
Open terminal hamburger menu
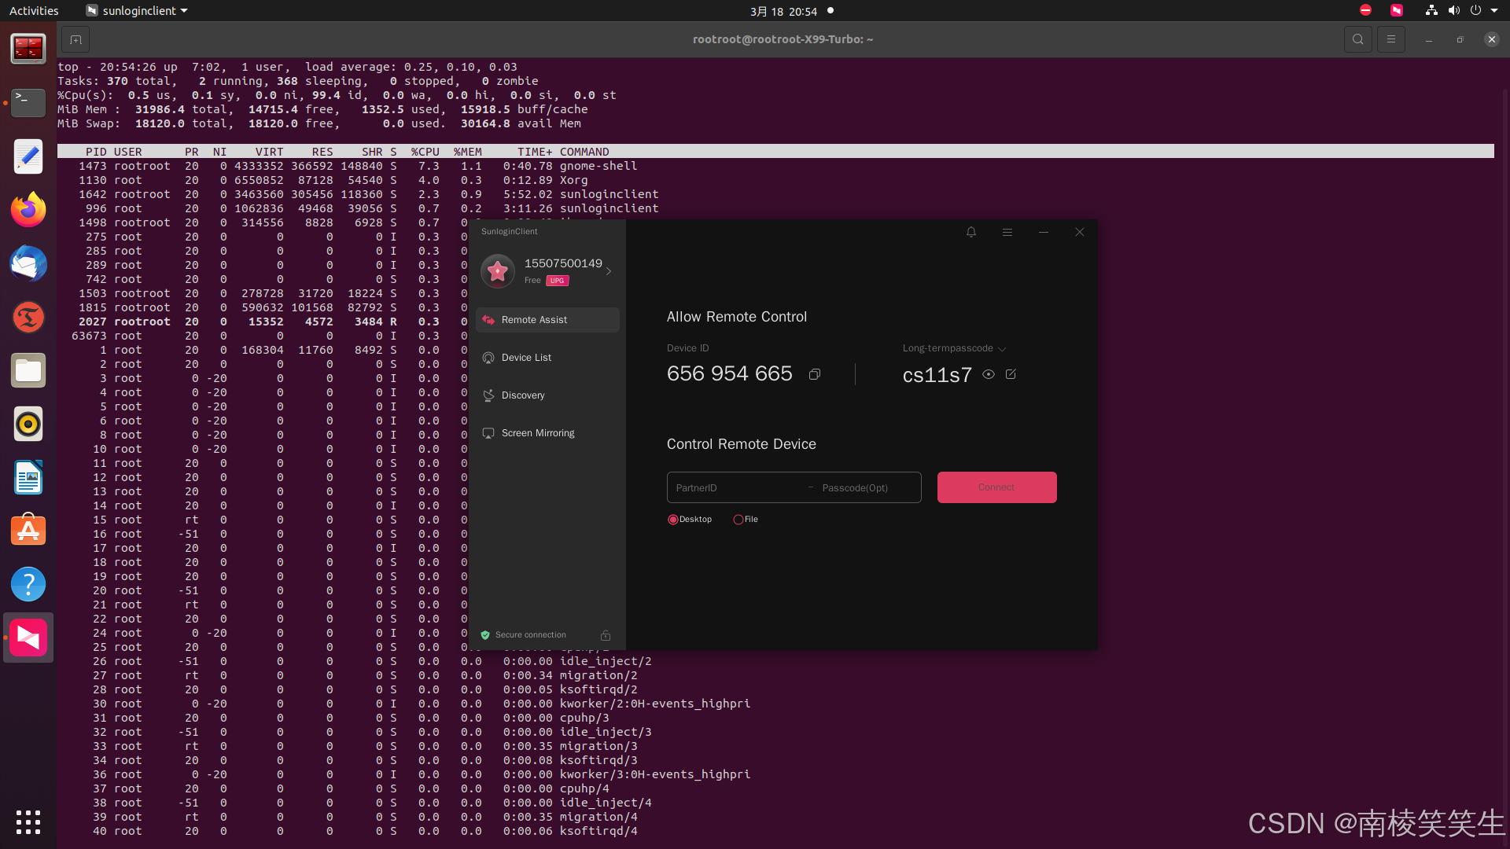1390,39
